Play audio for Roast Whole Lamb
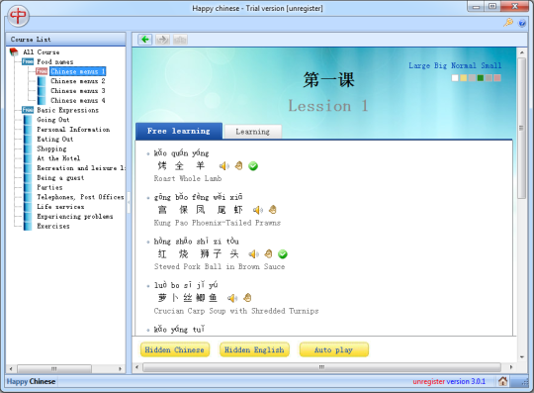The height and width of the screenshot is (393, 534). pos(224,166)
